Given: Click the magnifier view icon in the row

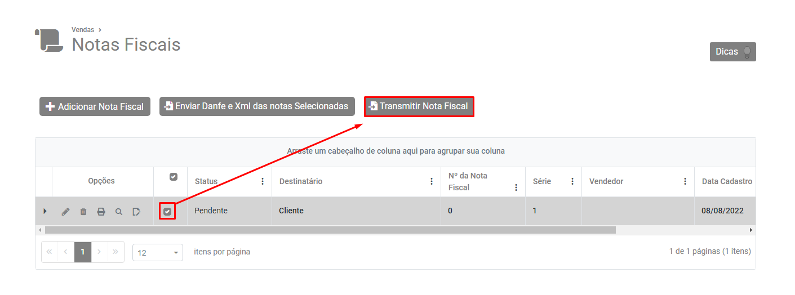Looking at the screenshot, I should (119, 212).
